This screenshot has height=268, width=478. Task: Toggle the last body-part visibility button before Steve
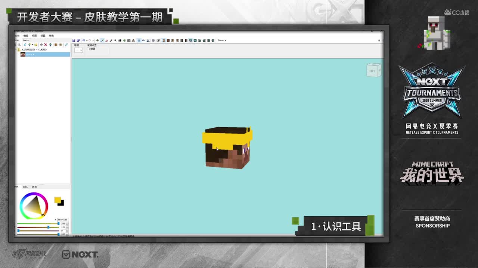tap(213, 41)
